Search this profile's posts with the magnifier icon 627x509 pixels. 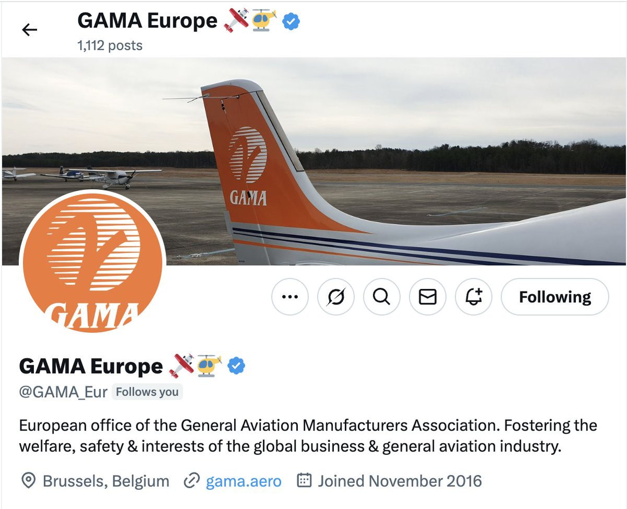[x=382, y=297]
